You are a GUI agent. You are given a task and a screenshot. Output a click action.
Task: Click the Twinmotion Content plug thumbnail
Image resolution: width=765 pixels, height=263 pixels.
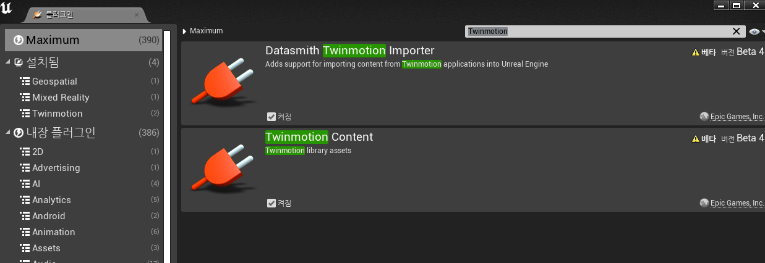coord(222,170)
